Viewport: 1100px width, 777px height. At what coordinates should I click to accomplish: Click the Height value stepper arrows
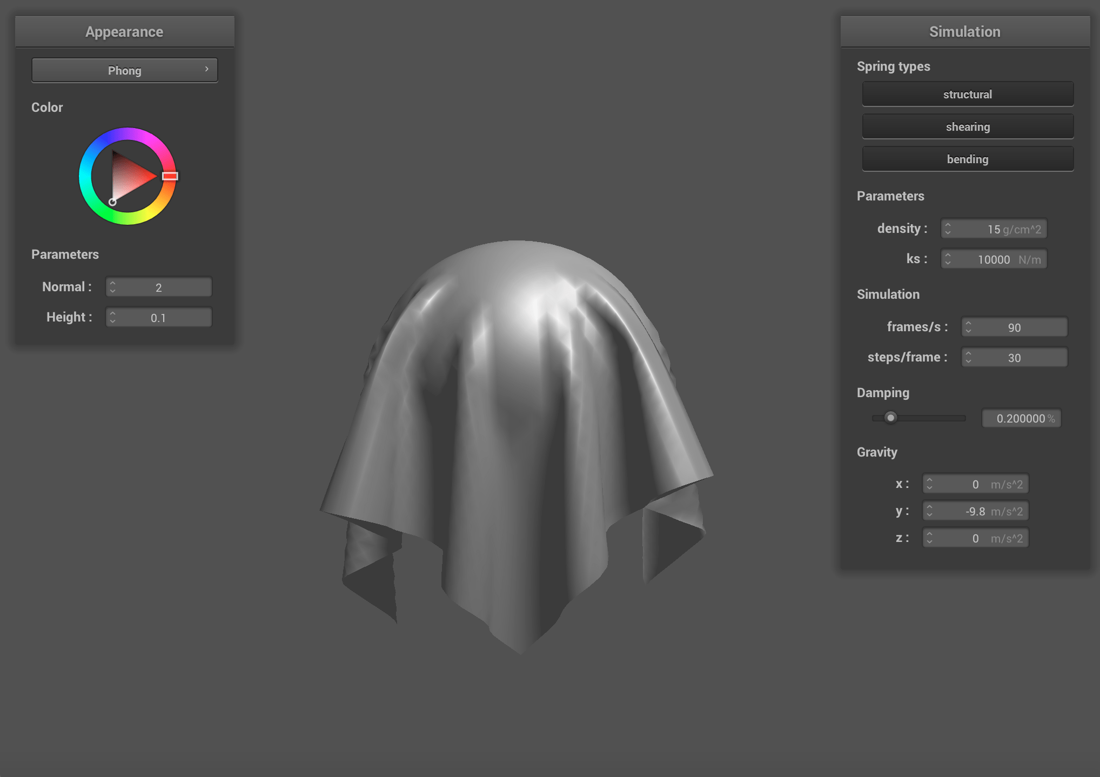tap(112, 317)
